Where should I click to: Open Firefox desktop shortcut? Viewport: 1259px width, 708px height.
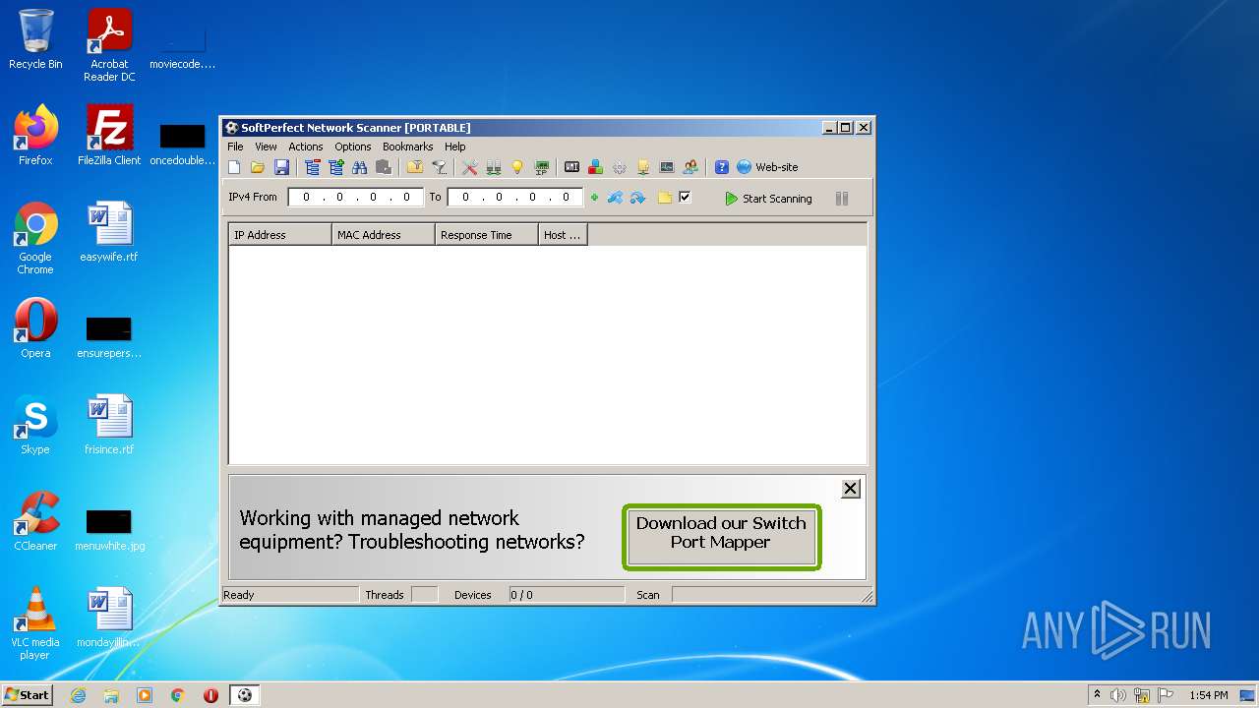click(x=35, y=136)
